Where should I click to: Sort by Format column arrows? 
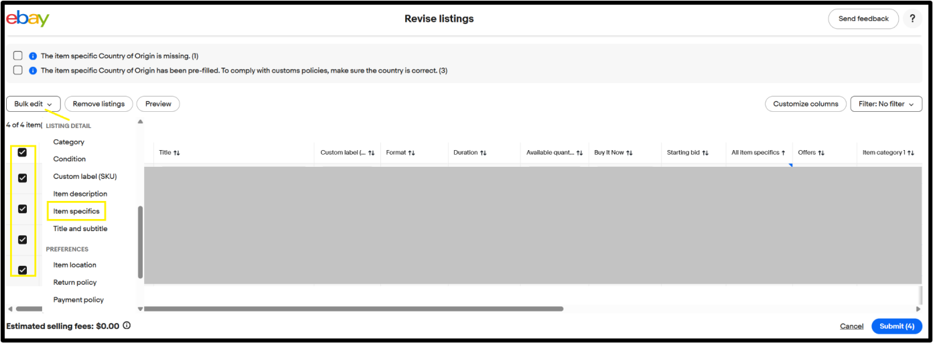(411, 153)
